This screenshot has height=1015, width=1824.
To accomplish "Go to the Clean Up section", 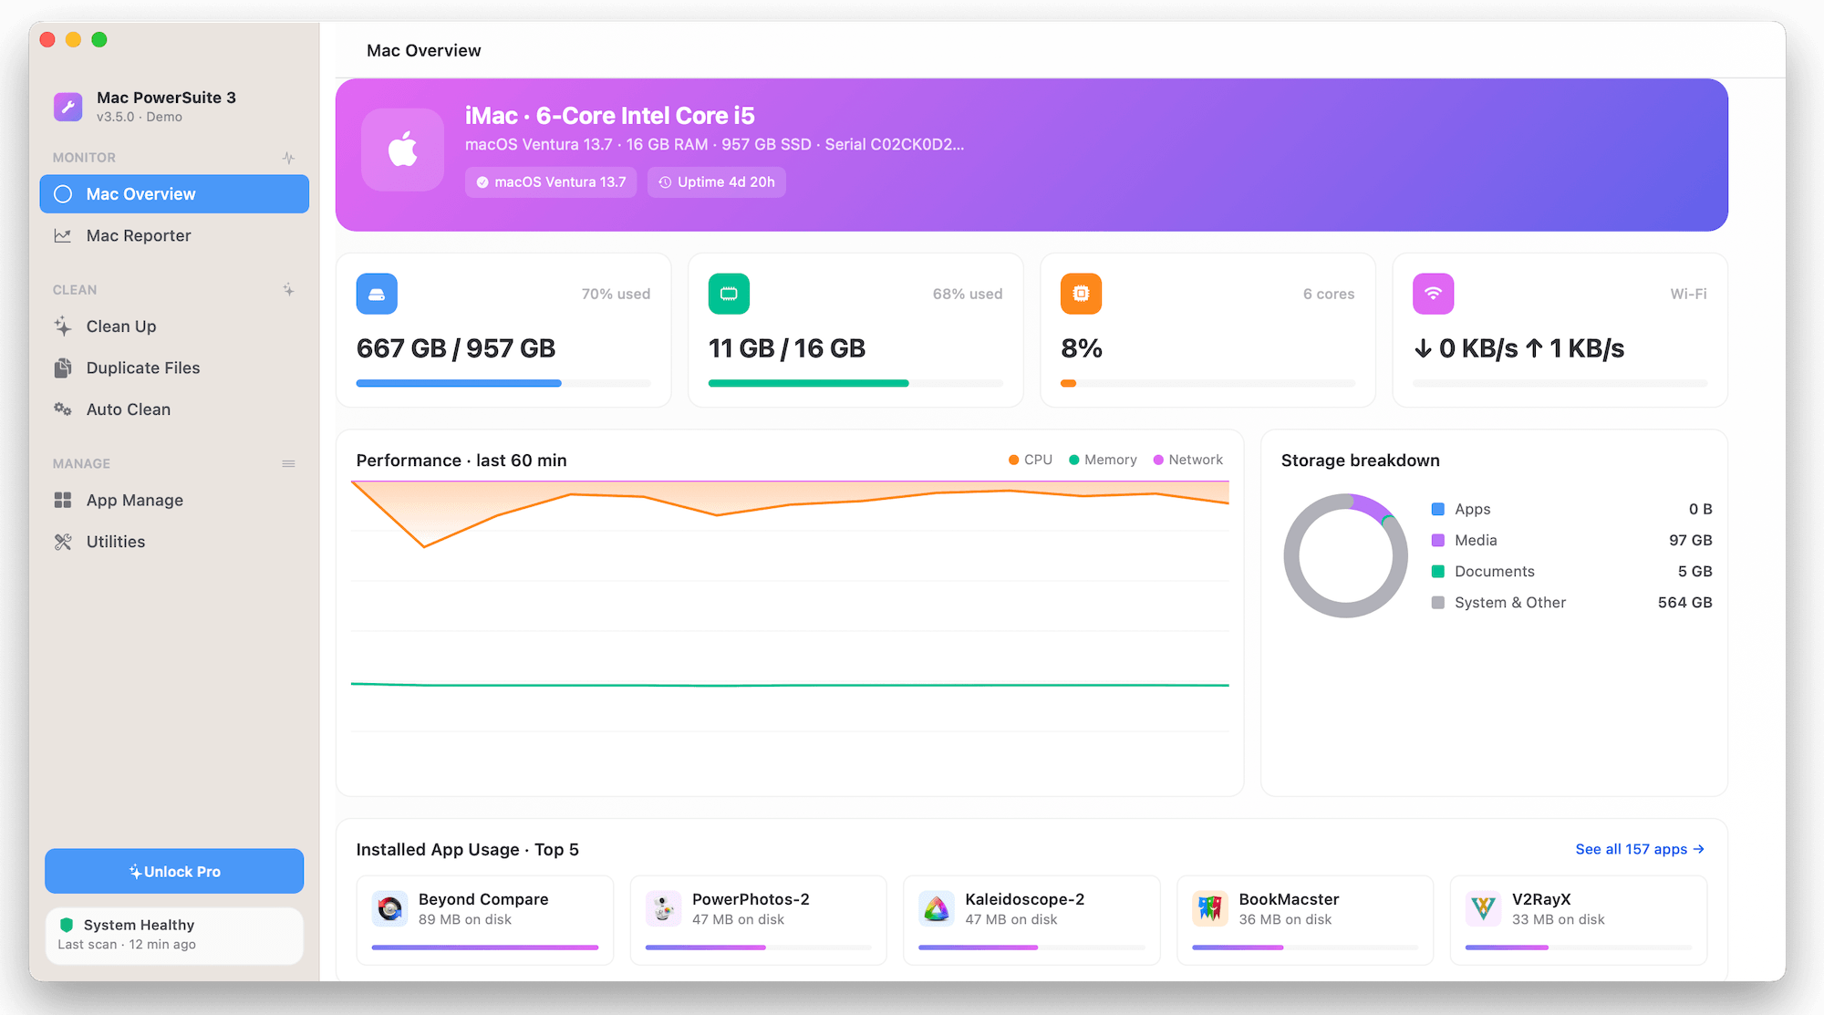I will pyautogui.click(x=174, y=326).
